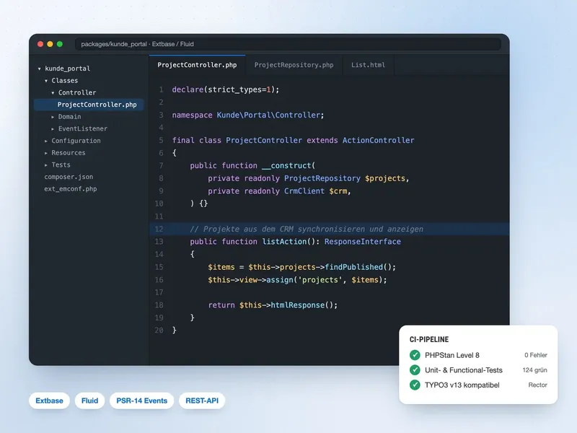577x433 pixels.
Task: Click the highlighted comment about CRM synchronisieren
Action: 306,229
